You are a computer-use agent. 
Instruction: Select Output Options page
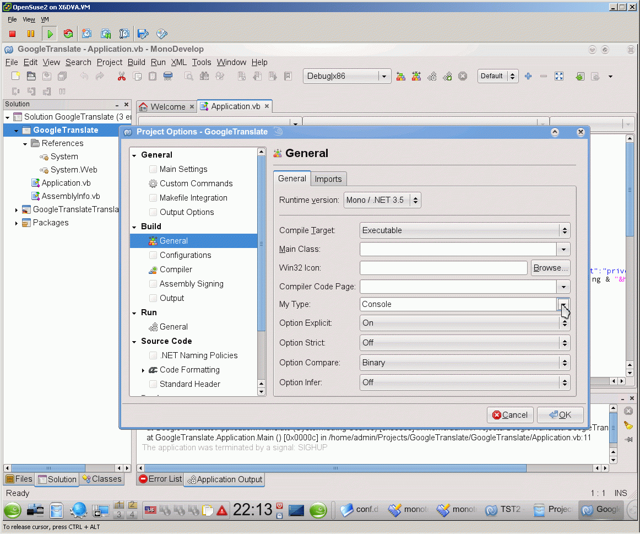pyautogui.click(x=187, y=212)
